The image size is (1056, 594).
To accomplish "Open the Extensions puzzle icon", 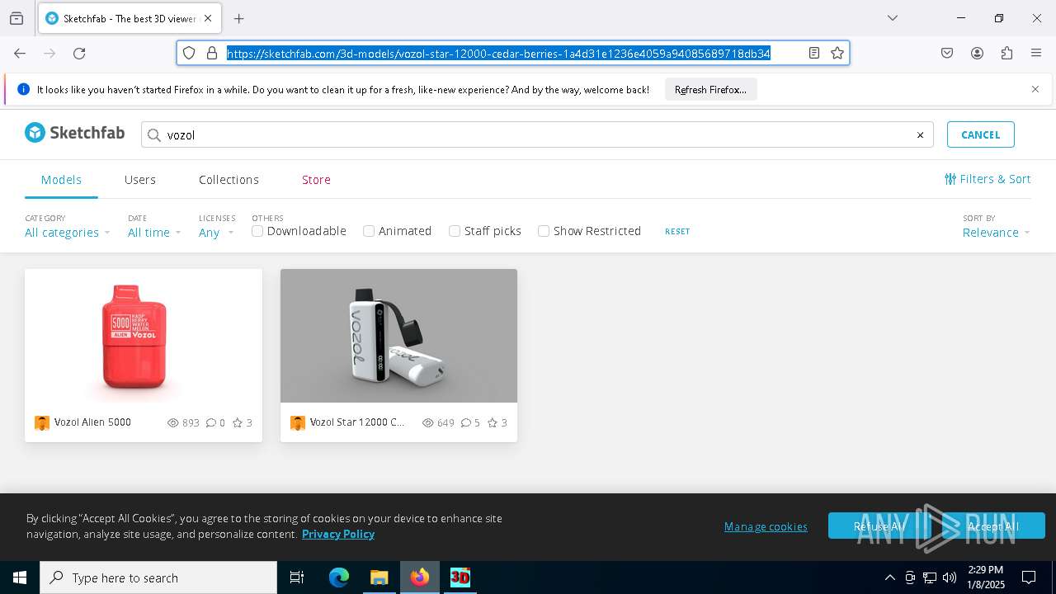I will (1006, 53).
